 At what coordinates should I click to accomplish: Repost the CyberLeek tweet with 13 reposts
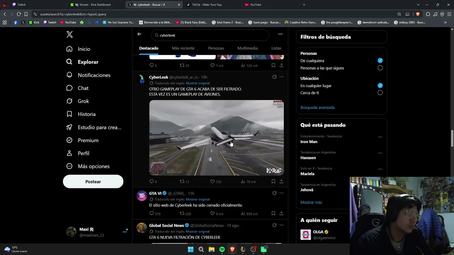point(182,181)
